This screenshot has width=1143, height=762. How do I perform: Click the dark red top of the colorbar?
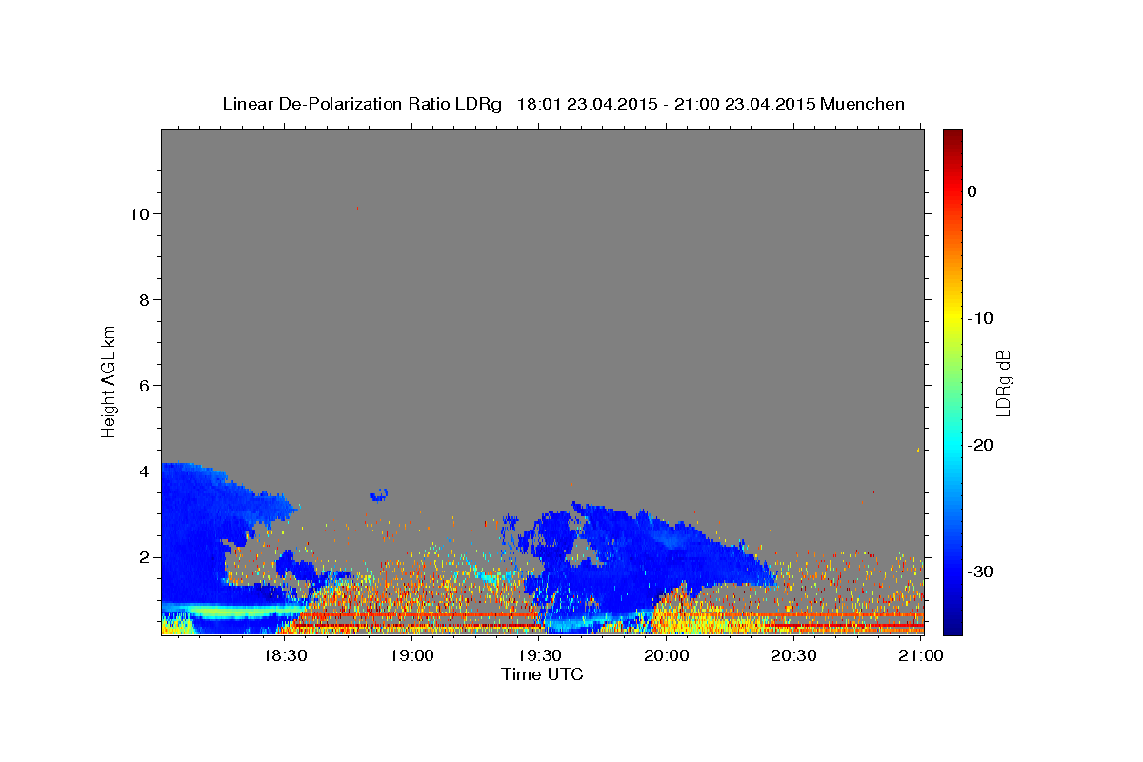[952, 136]
